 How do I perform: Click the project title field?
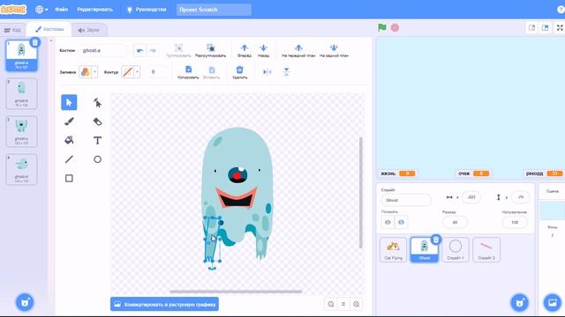pos(214,10)
